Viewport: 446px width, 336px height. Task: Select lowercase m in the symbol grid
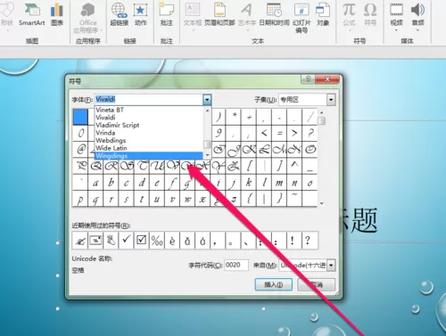point(279,182)
